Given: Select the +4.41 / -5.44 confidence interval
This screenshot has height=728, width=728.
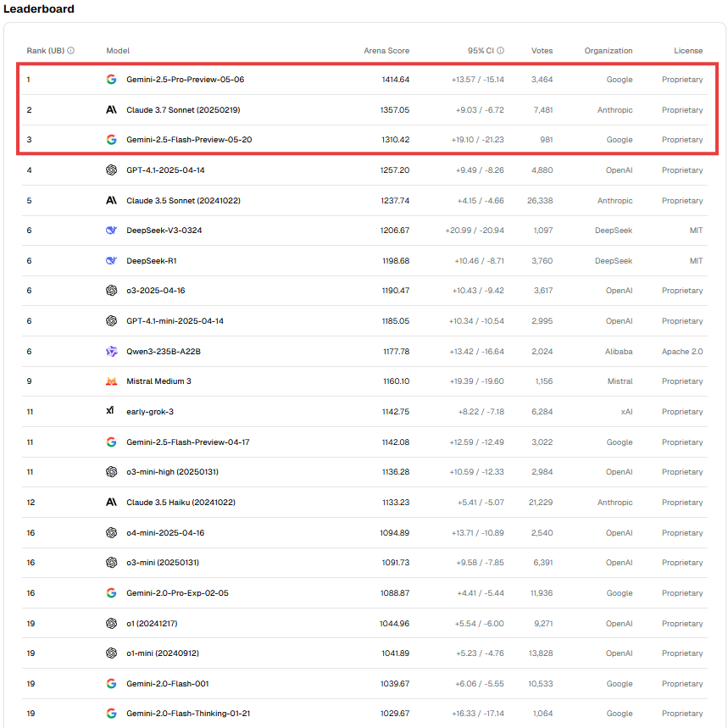Looking at the screenshot, I should [480, 593].
